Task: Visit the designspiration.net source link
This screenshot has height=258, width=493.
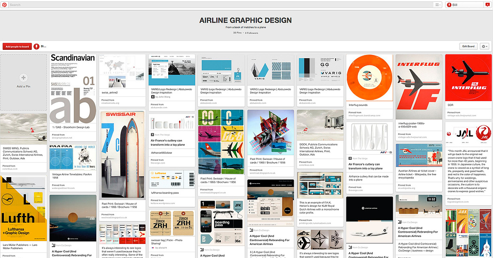Action: point(62,138)
